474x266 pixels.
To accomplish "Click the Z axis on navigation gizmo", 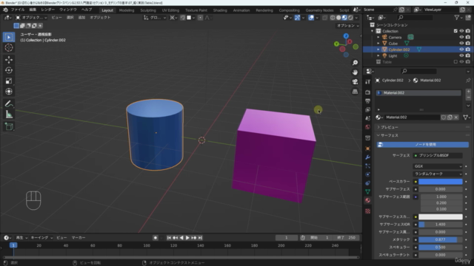I will pyautogui.click(x=346, y=36).
